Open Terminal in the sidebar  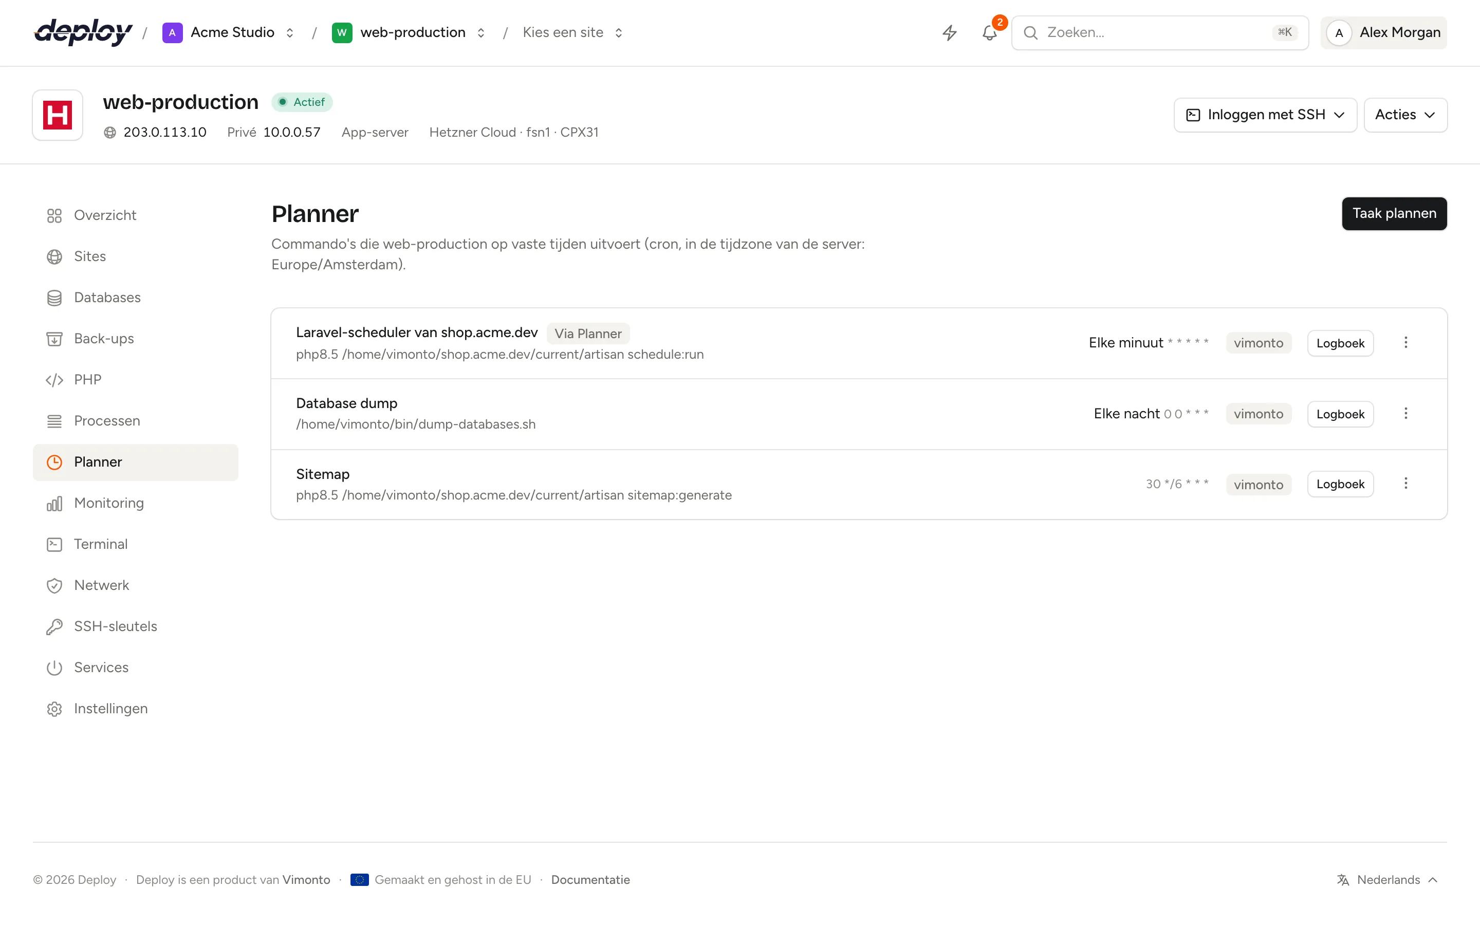[135, 545]
